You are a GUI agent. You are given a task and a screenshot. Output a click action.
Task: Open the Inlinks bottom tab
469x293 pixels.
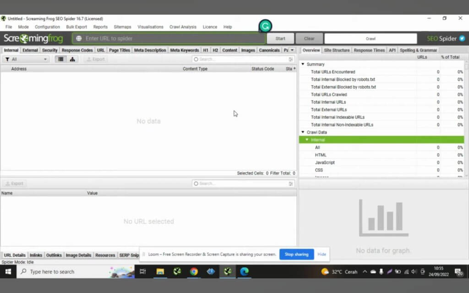[x=36, y=255]
